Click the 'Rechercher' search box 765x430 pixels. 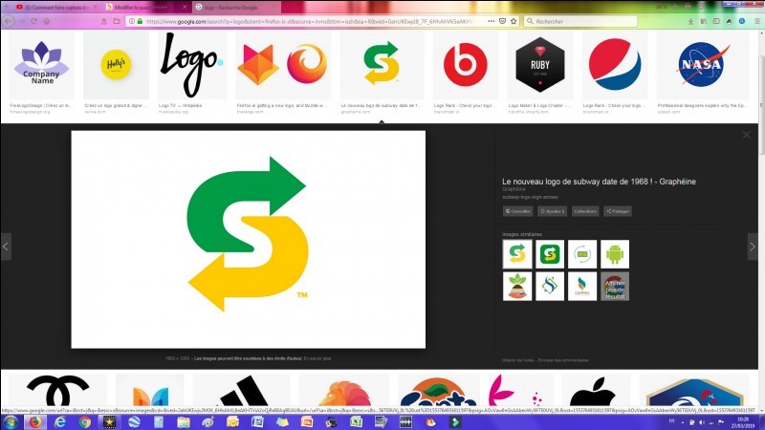click(x=580, y=21)
